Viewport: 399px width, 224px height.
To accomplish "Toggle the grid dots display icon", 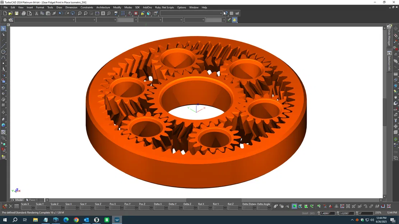I will click(x=123, y=13).
